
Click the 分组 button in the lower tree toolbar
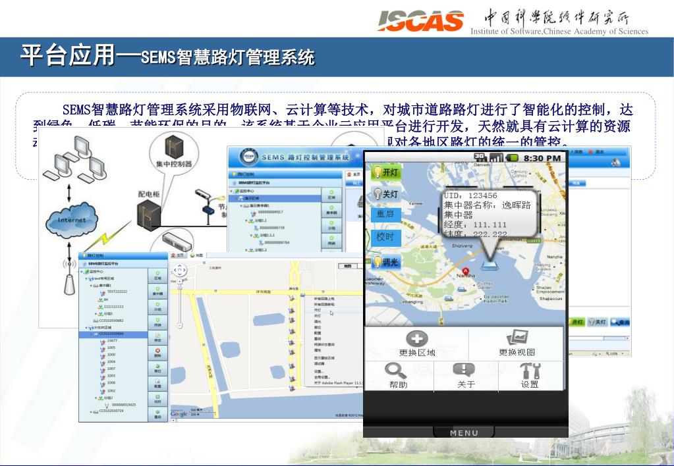tap(157, 306)
